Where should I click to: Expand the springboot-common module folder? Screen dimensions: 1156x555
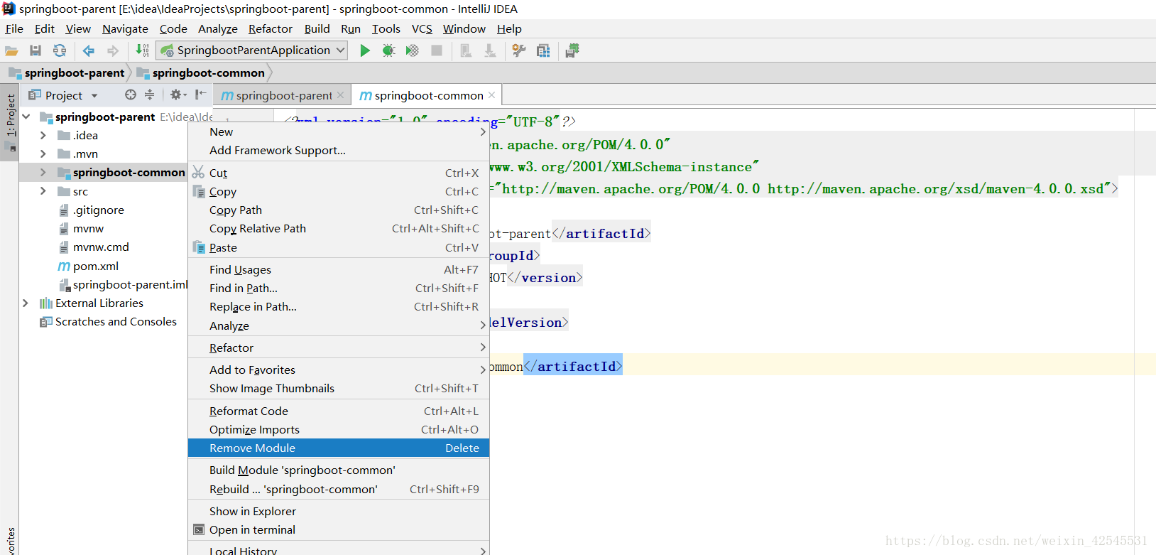pos(43,172)
